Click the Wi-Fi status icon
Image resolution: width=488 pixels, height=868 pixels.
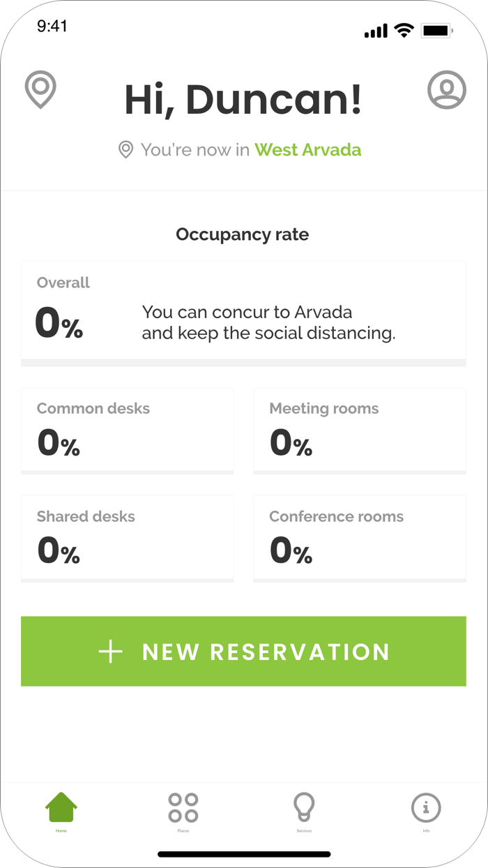403,29
